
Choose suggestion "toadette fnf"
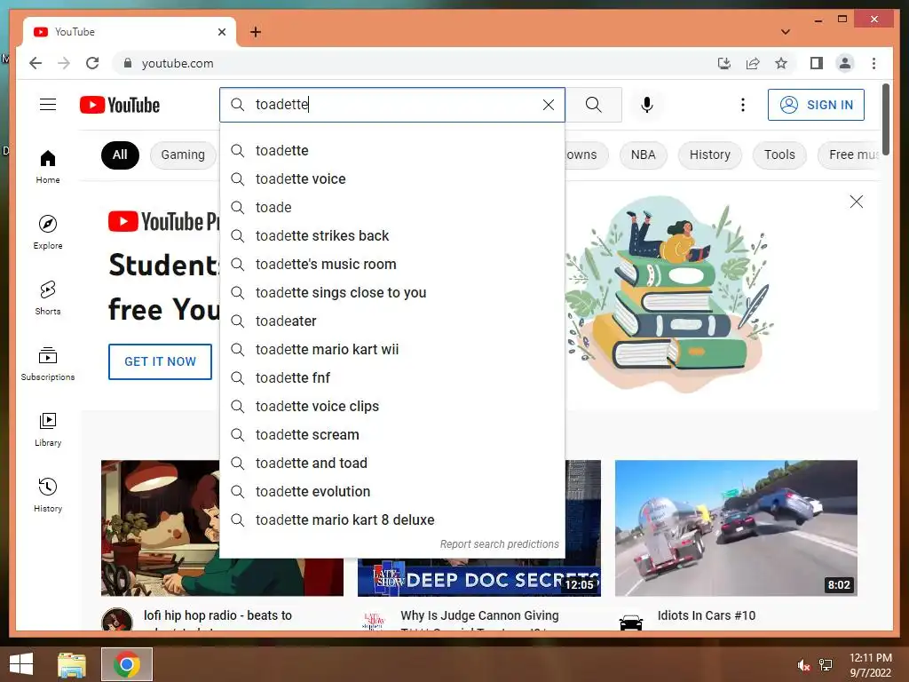[392, 377]
